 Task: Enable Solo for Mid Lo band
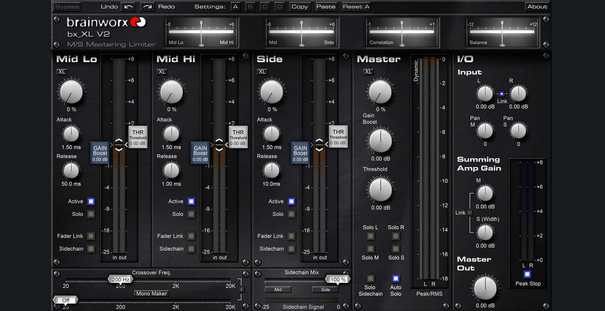pyautogui.click(x=91, y=214)
